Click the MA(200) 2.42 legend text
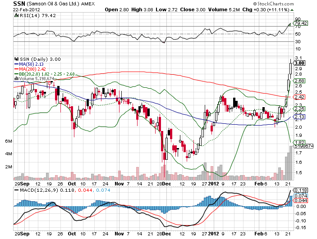Screen dimensions: 317x239 click(32, 69)
